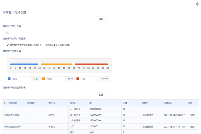Delete the 公司年收入打分 rule
This screenshot has width=201, height=134.
(192, 115)
